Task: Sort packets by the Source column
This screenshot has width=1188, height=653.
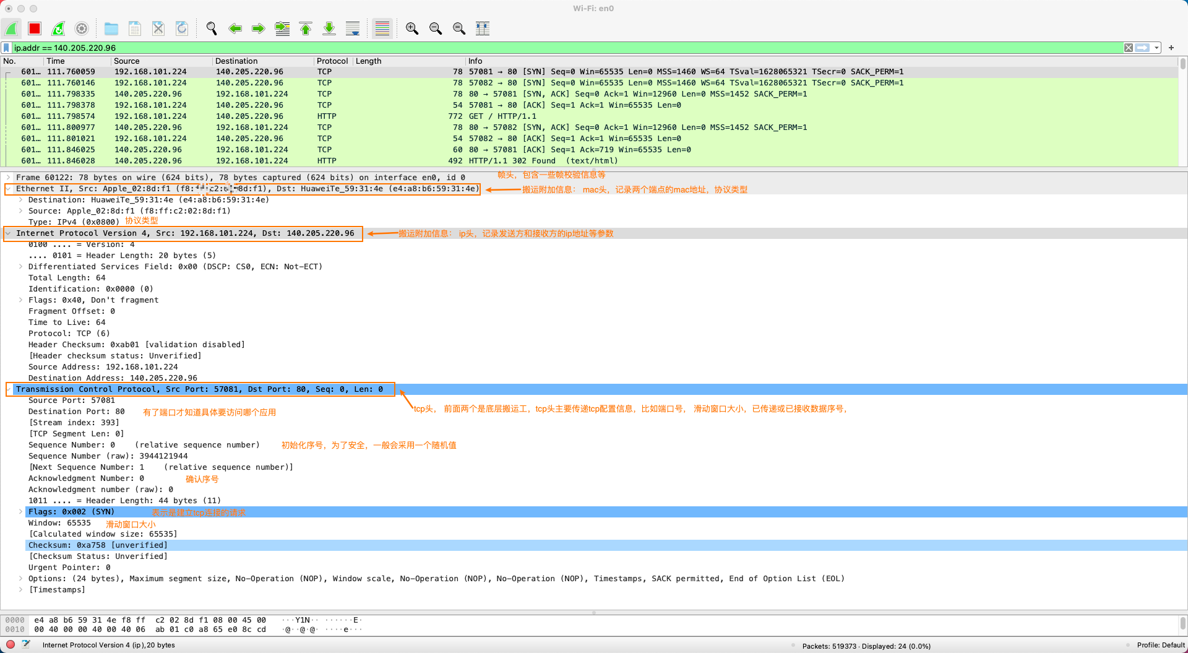Action: coord(161,61)
